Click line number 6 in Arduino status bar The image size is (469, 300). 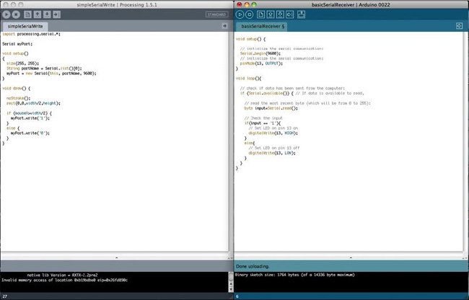[237, 296]
